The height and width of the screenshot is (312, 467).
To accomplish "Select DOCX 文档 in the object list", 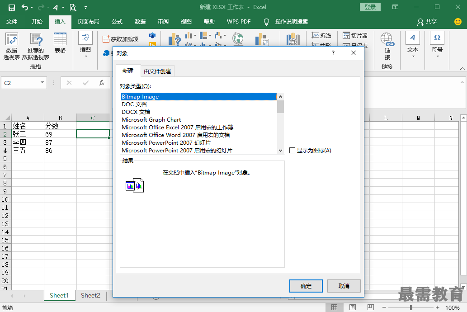I will 198,112.
